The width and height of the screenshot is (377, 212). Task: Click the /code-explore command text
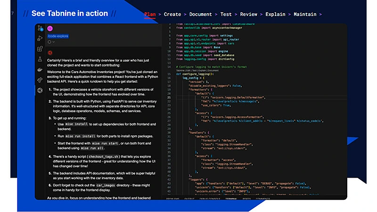[58, 36]
